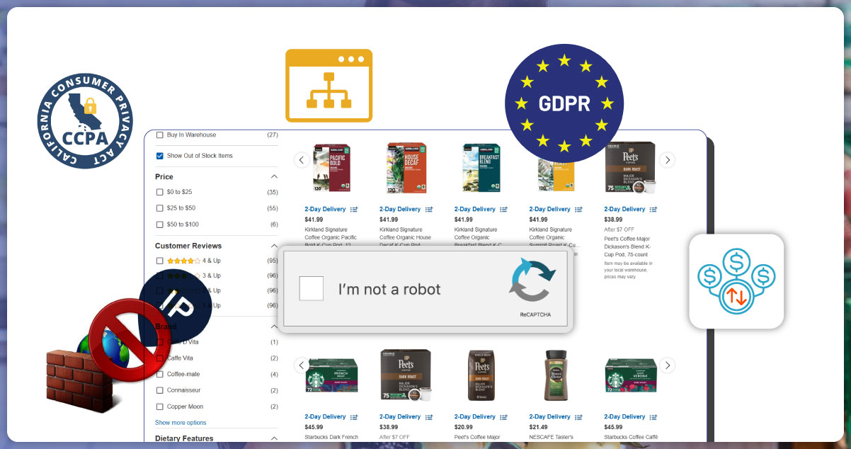Open Kirkland House Decaf box image
Viewport: 851px width, 449px height.
(406, 167)
